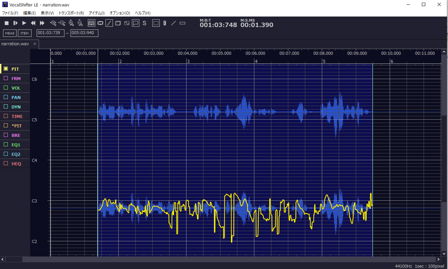Click the Stop playback button
The image size is (448, 269).
[x=6, y=23]
